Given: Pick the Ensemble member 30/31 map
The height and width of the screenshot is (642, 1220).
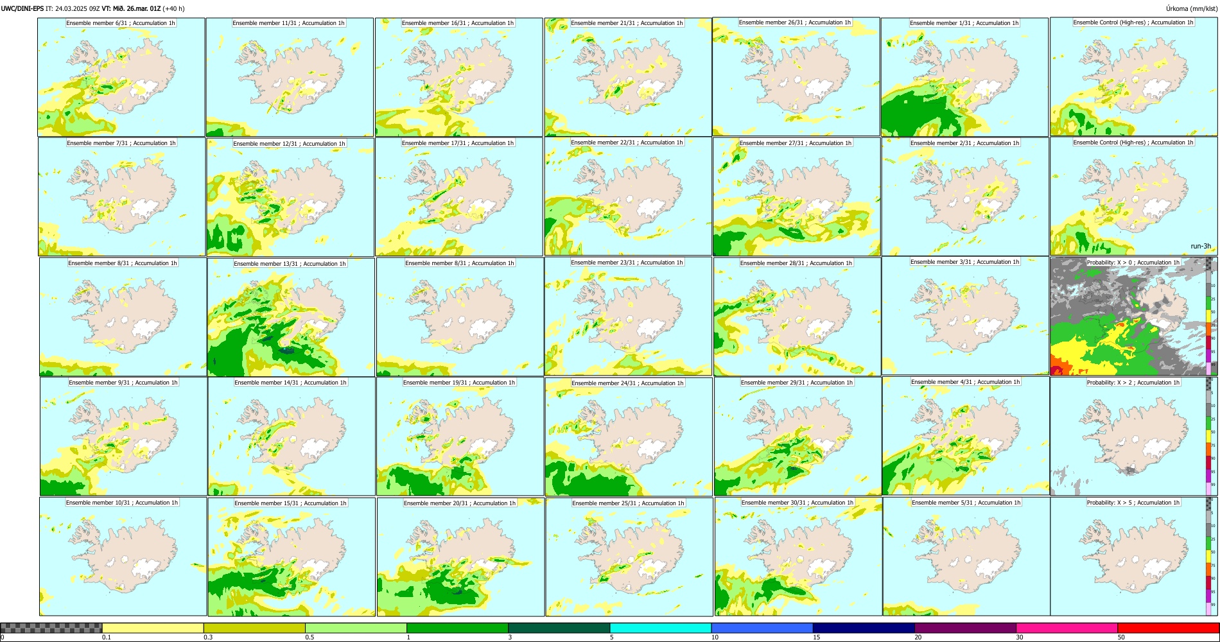Looking at the screenshot, I should (x=798, y=557).
